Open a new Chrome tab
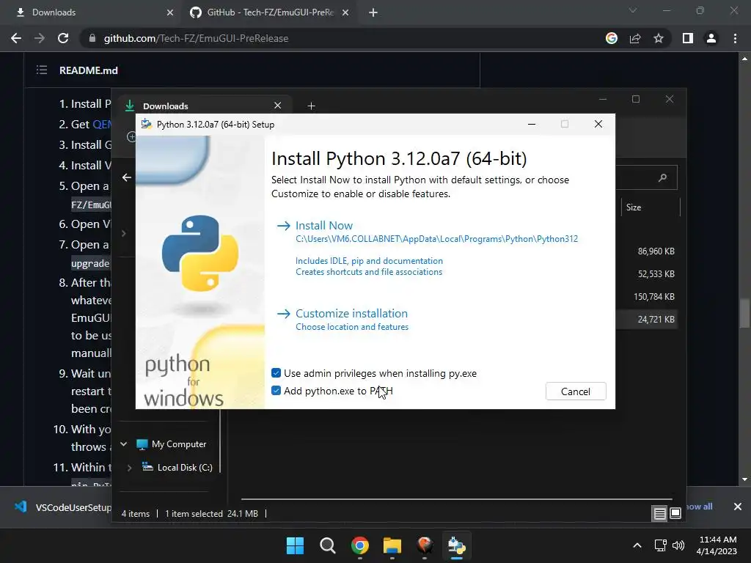 click(x=373, y=12)
